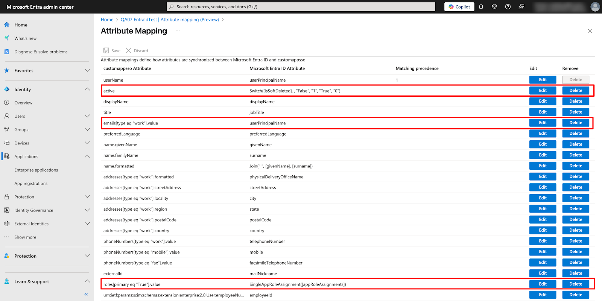The width and height of the screenshot is (602, 301).
Task: Click the Protection lock icon under Identity
Action: (7, 197)
